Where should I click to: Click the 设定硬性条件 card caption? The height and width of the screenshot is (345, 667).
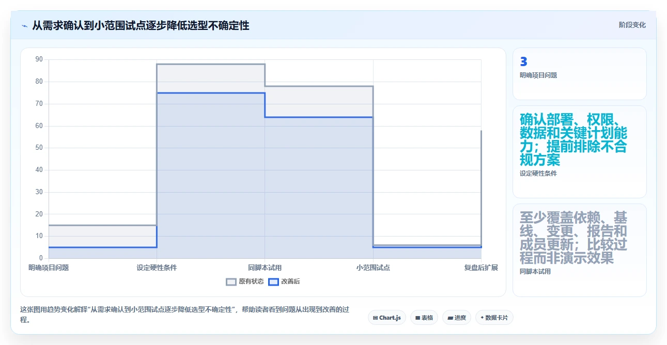click(538, 174)
